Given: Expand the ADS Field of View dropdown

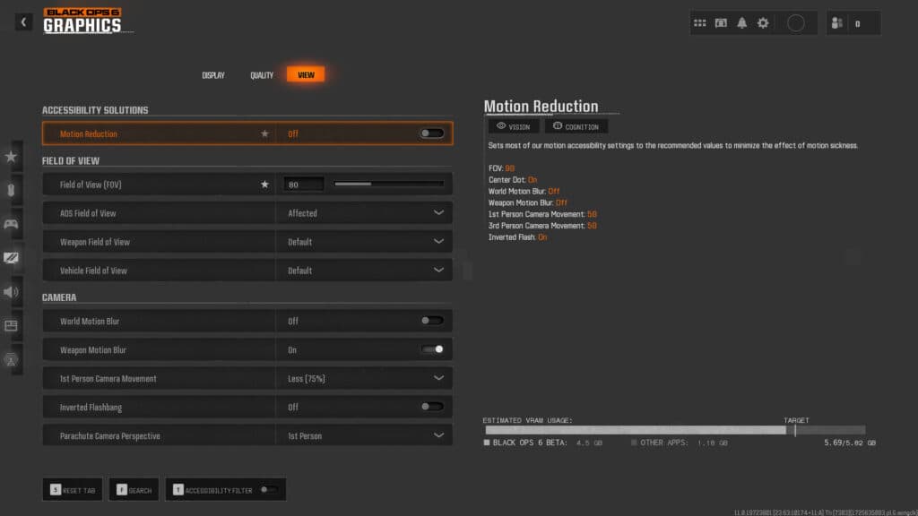Looking at the screenshot, I should click(x=440, y=212).
